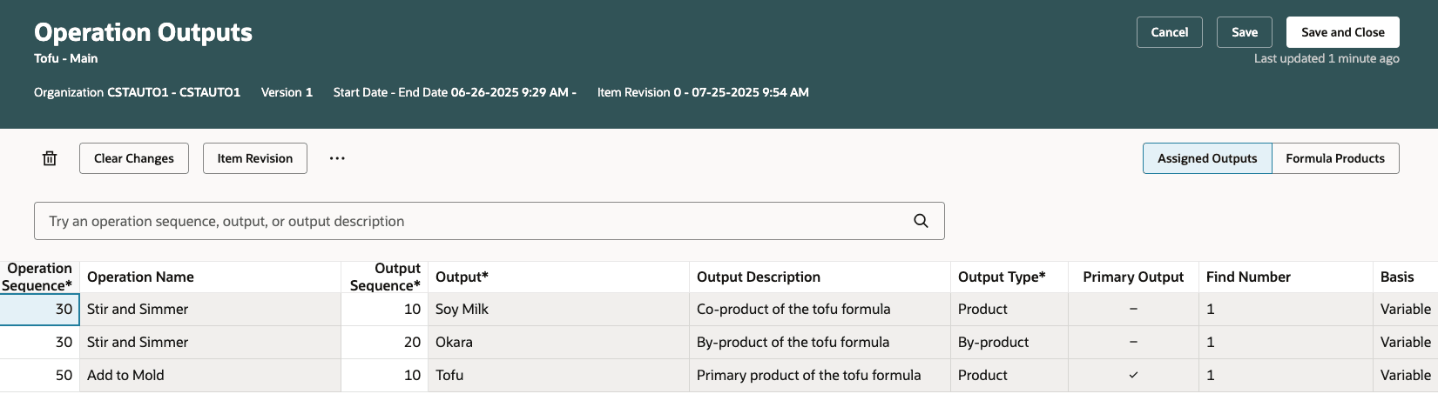Open the three-dot more actions menu
Viewport: 1438px width, 394px height.
337,158
